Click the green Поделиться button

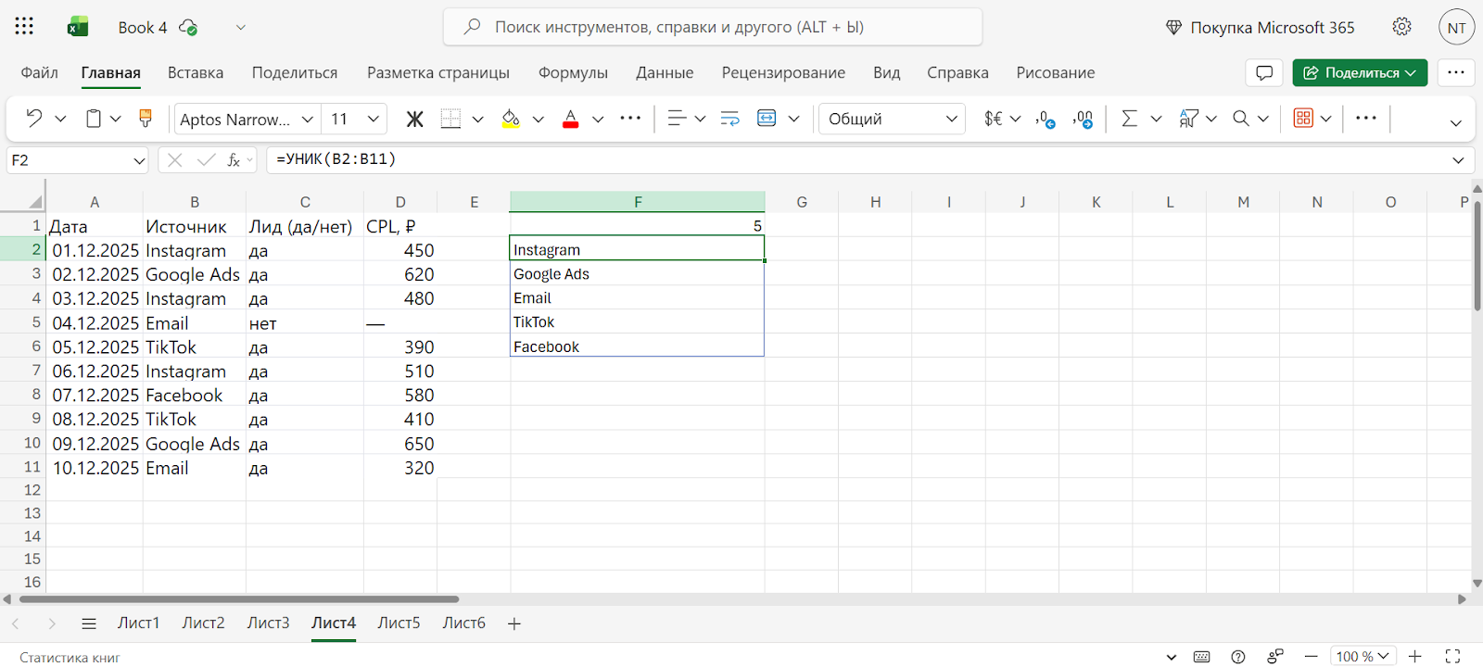[1360, 72]
